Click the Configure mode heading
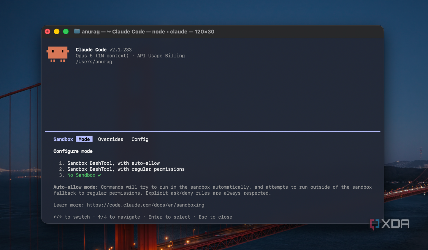The width and height of the screenshot is (428, 250). coord(73,151)
